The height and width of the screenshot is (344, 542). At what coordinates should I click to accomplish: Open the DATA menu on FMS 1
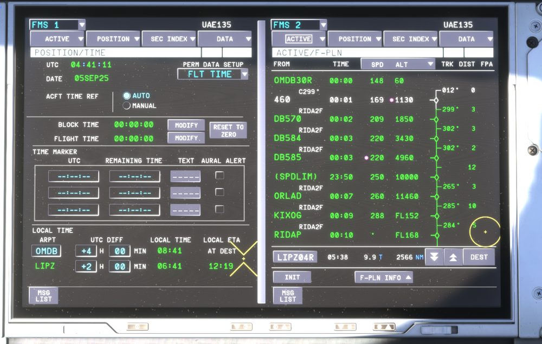[225, 38]
